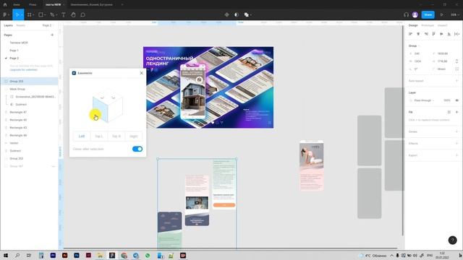Click the rotation input field
This screenshot has height=260, width=463.
tap(419, 69)
